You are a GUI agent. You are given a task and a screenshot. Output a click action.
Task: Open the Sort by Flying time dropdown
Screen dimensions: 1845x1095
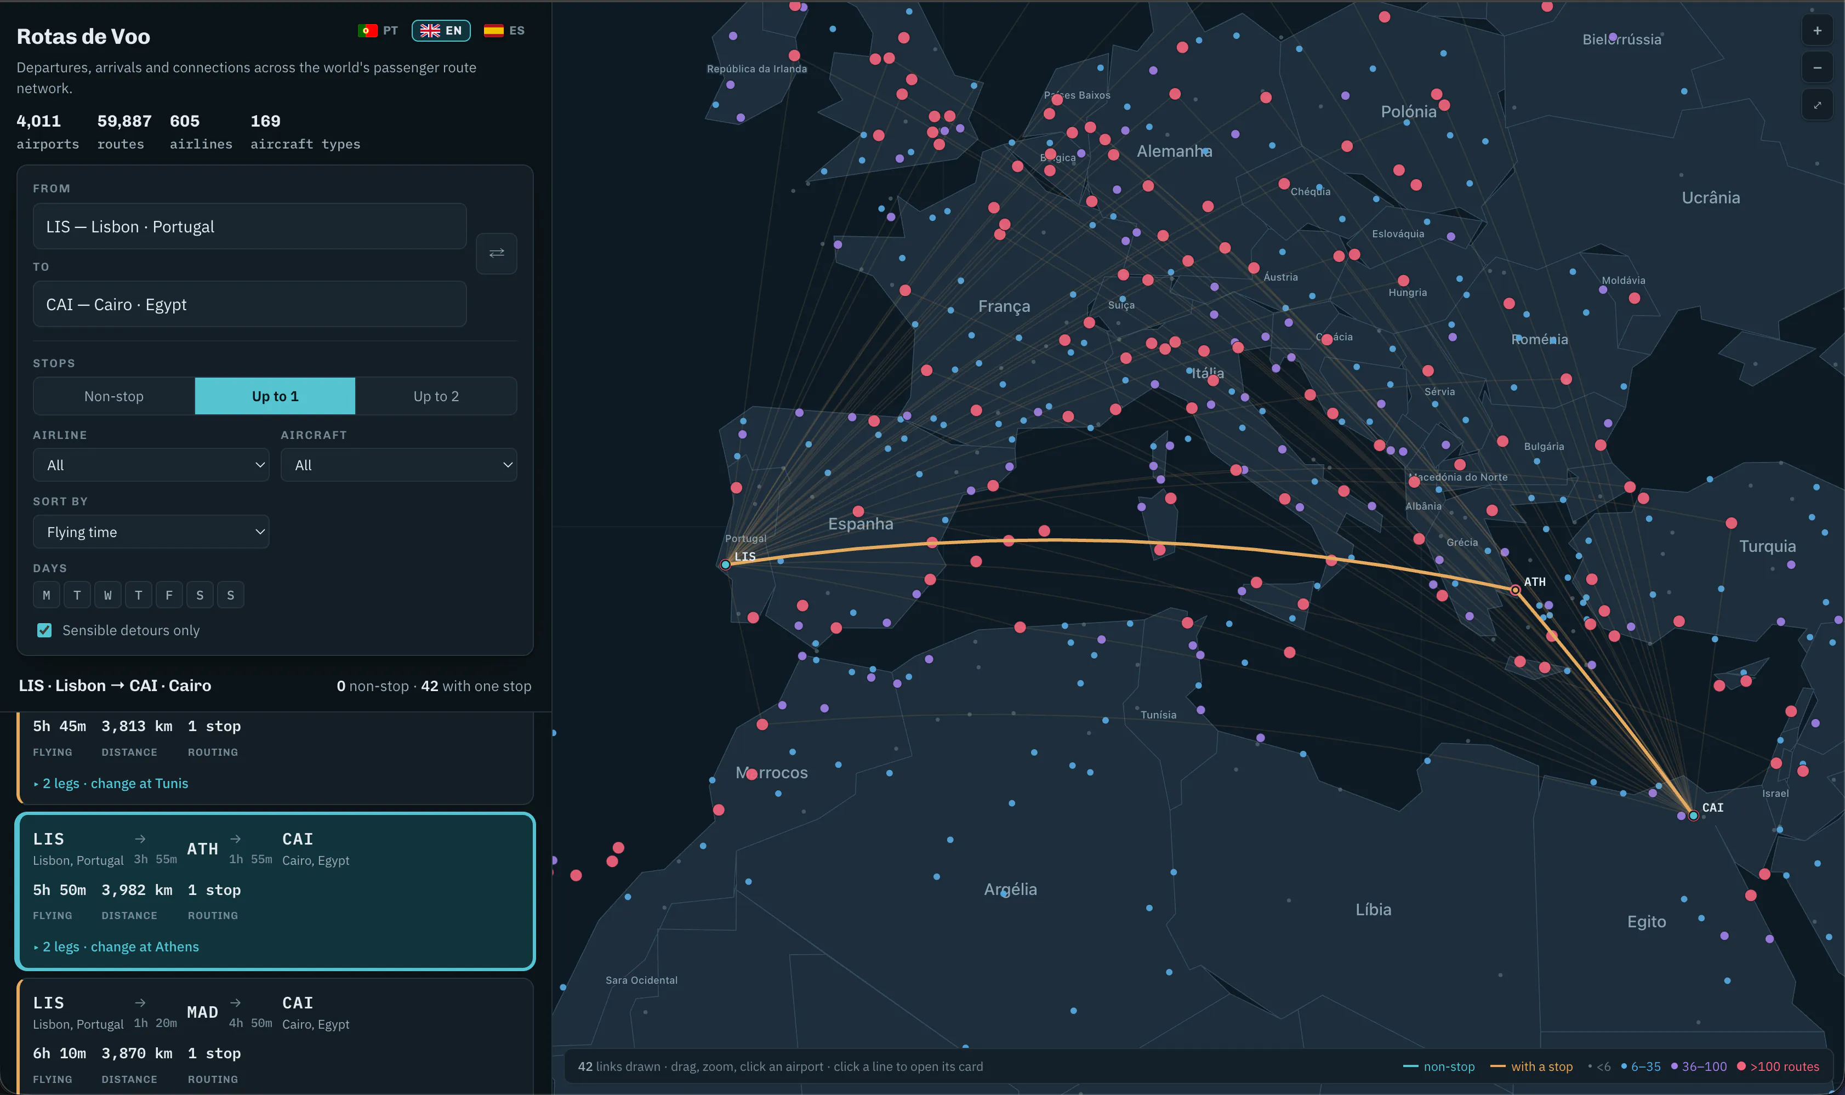point(151,532)
